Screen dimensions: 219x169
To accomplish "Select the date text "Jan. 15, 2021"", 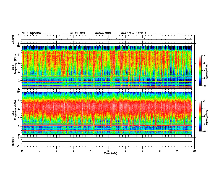I will tap(77, 33).
